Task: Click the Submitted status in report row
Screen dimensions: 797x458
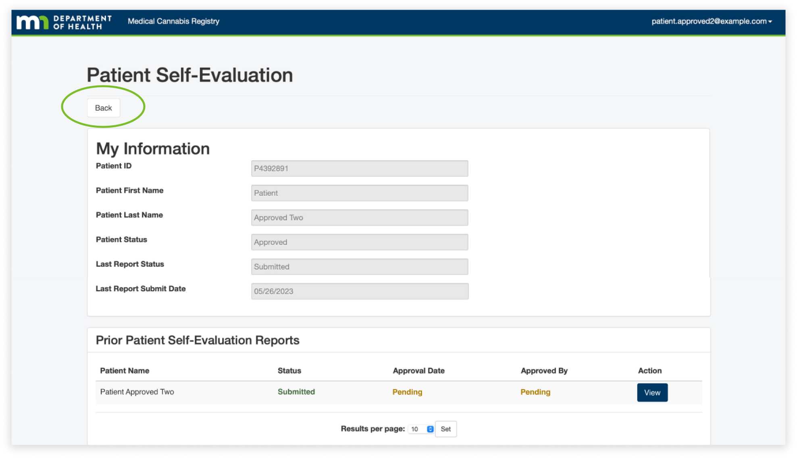Action: click(x=296, y=392)
